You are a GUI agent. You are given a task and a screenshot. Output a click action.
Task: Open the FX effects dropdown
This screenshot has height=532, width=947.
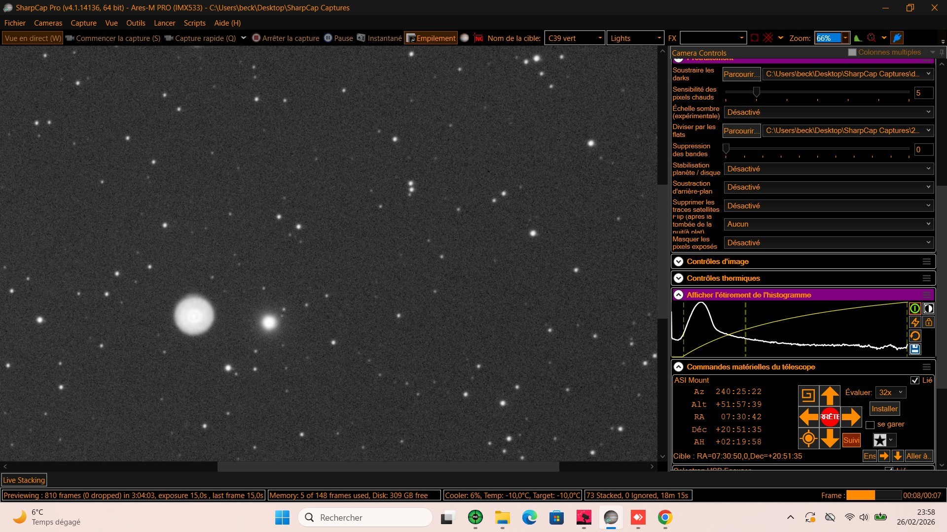(713, 38)
